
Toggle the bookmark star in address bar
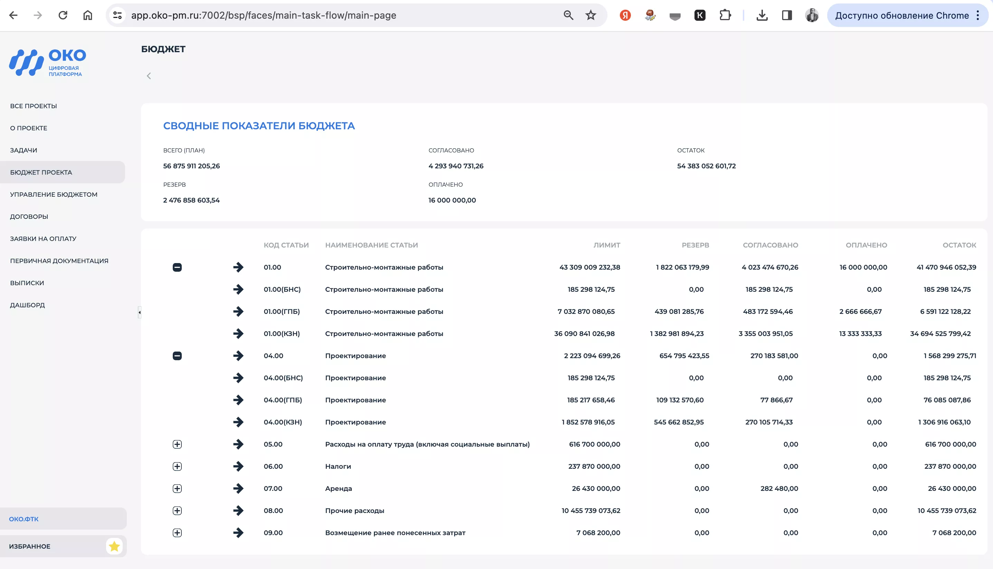(590, 15)
